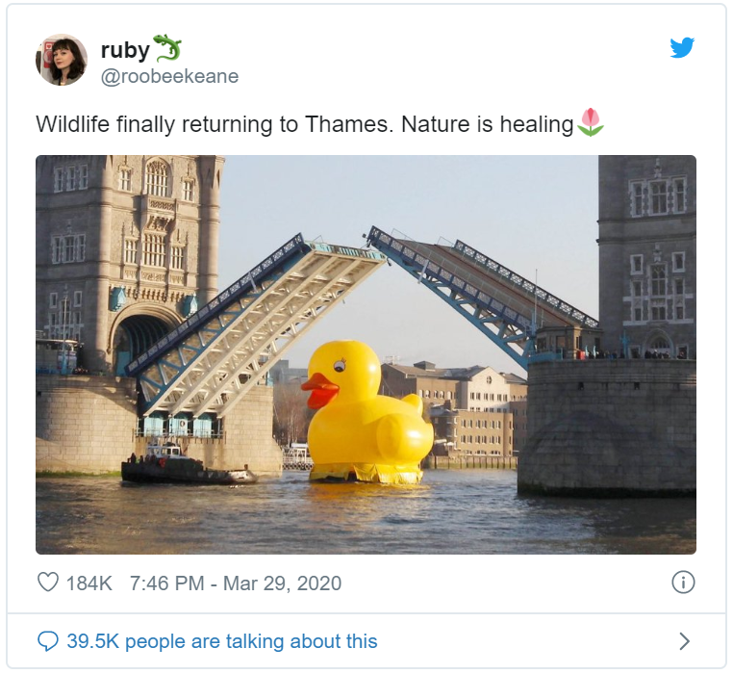Viewport: 733px width, 674px height.
Task: Click the 184K likes count
Action: click(88, 583)
